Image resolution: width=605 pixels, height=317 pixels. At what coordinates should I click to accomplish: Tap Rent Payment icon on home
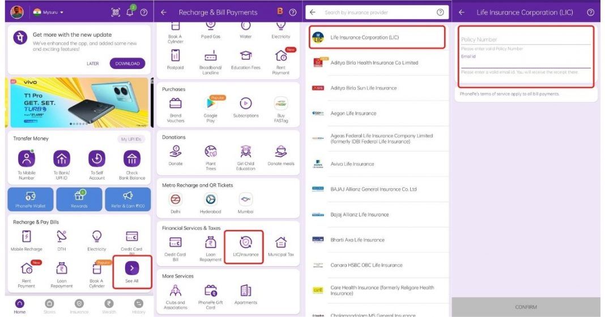tap(27, 268)
